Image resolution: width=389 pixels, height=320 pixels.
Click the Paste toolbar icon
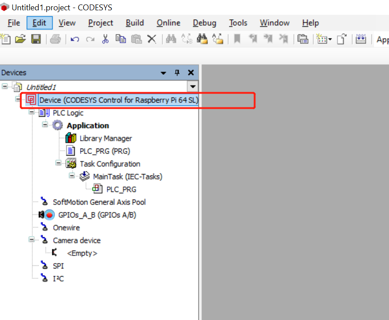136,39
